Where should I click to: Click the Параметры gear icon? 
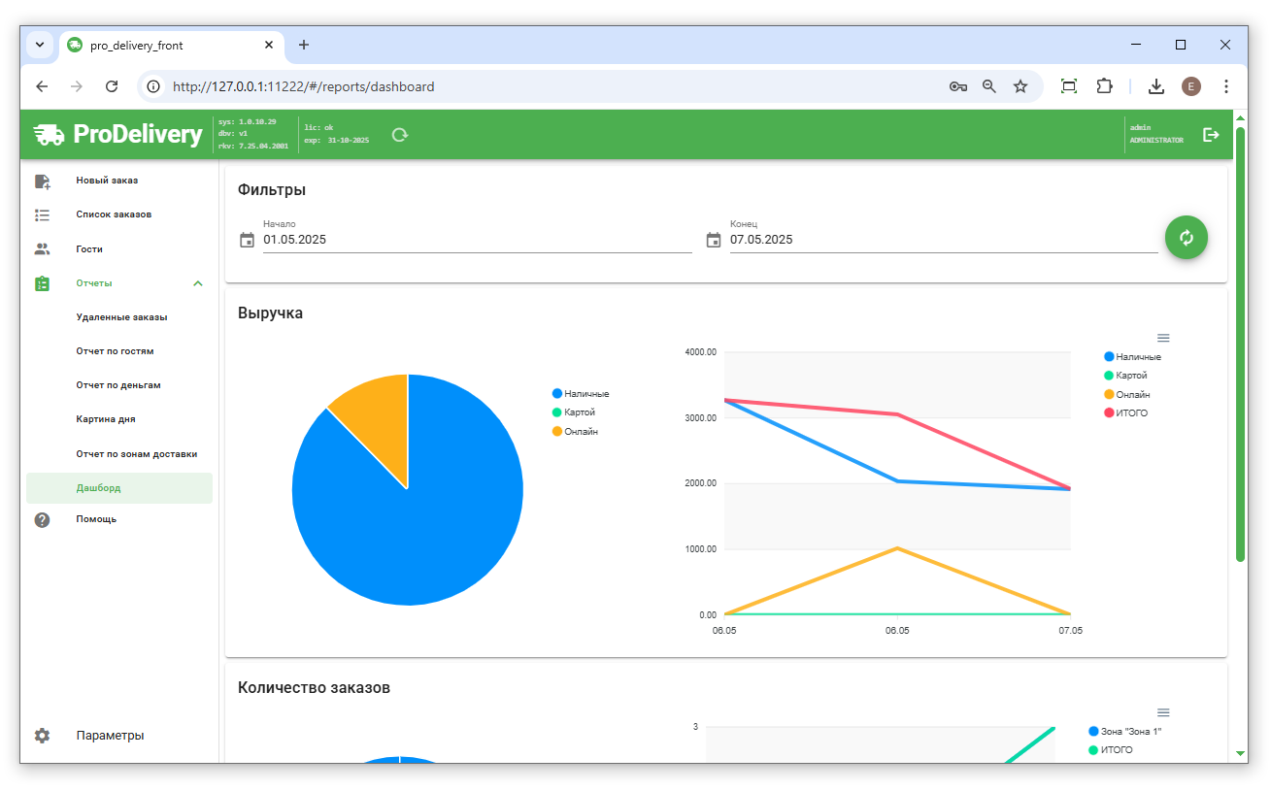[x=42, y=736]
